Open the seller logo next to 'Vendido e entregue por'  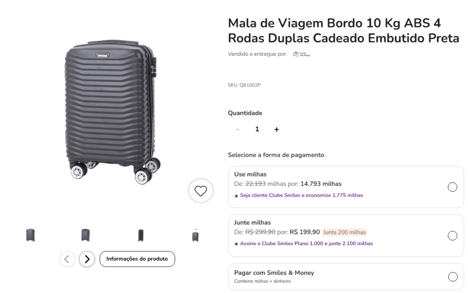302,54
